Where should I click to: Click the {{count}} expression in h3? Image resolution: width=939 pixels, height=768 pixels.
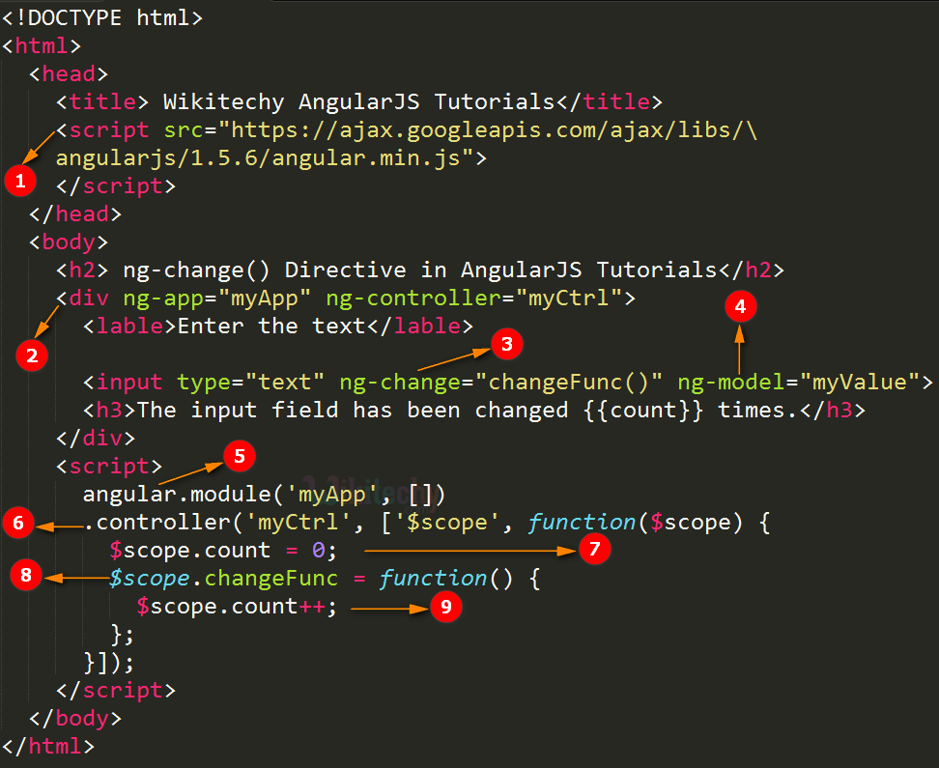pyautogui.click(x=643, y=411)
